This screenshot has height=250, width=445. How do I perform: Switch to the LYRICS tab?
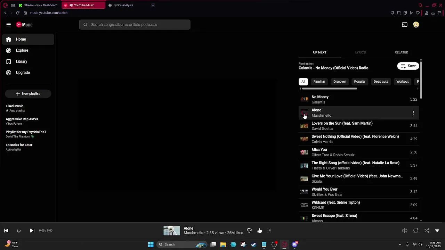point(361,52)
